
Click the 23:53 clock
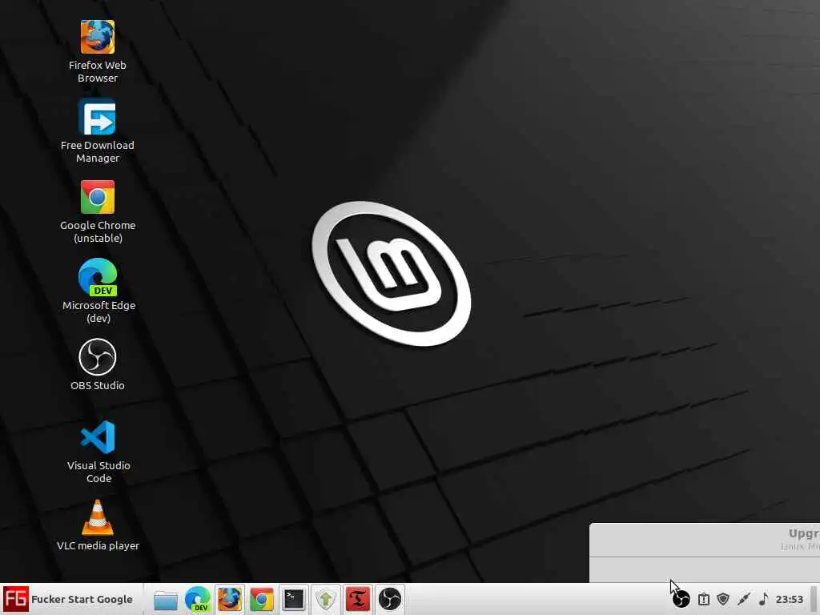pos(789,599)
